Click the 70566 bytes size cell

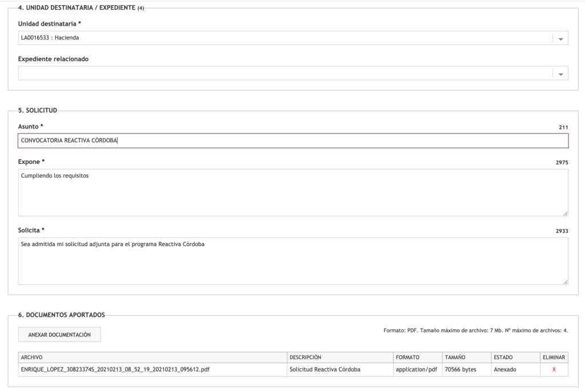pyautogui.click(x=460, y=370)
